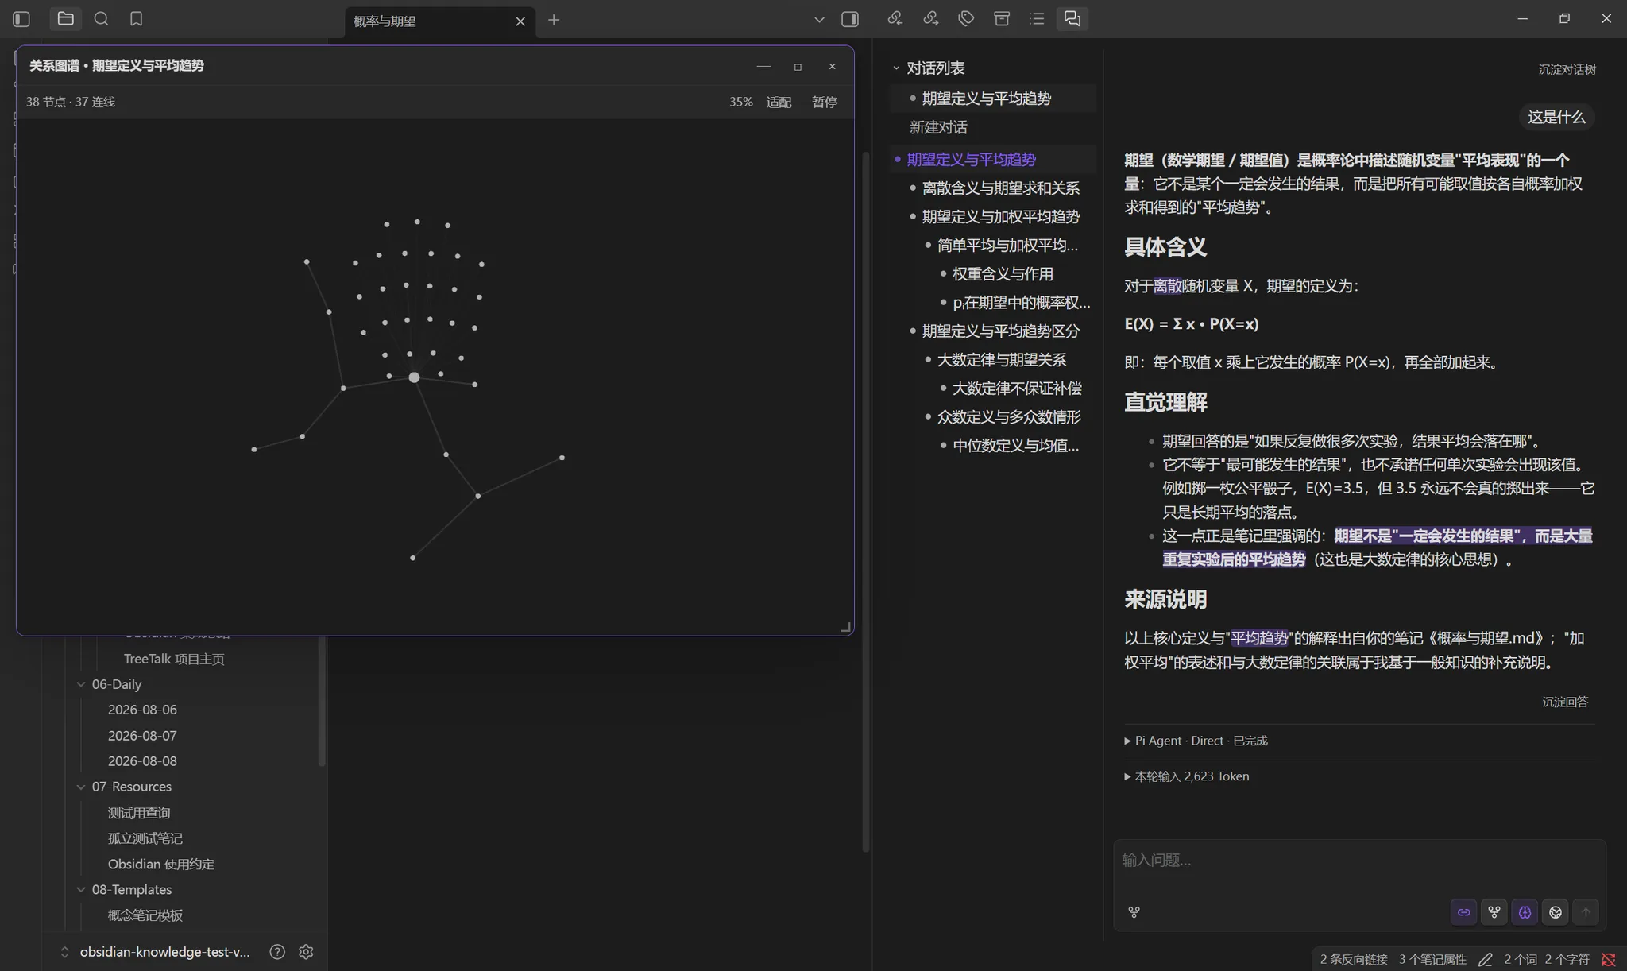Open the search magnifier icon

pos(101,19)
